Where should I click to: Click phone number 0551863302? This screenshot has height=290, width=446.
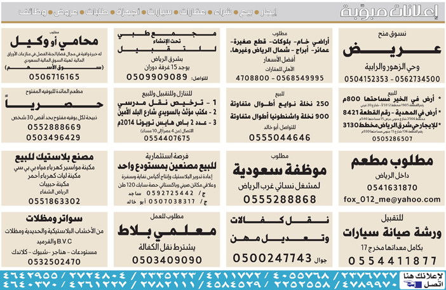click(54, 201)
